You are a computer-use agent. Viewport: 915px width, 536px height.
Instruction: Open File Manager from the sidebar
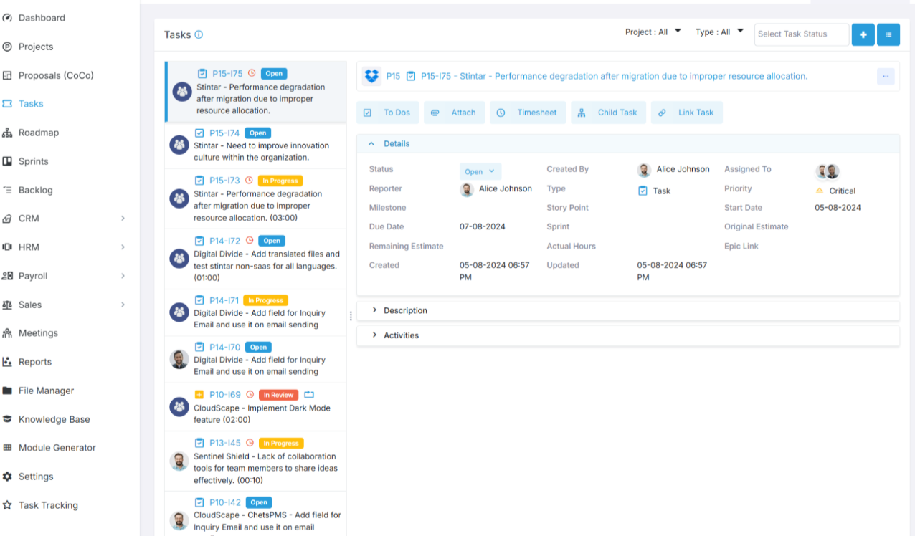[46, 391]
